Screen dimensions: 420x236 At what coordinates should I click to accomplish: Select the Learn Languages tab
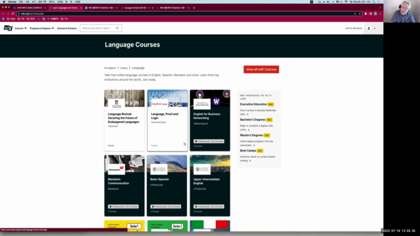pos(65,8)
